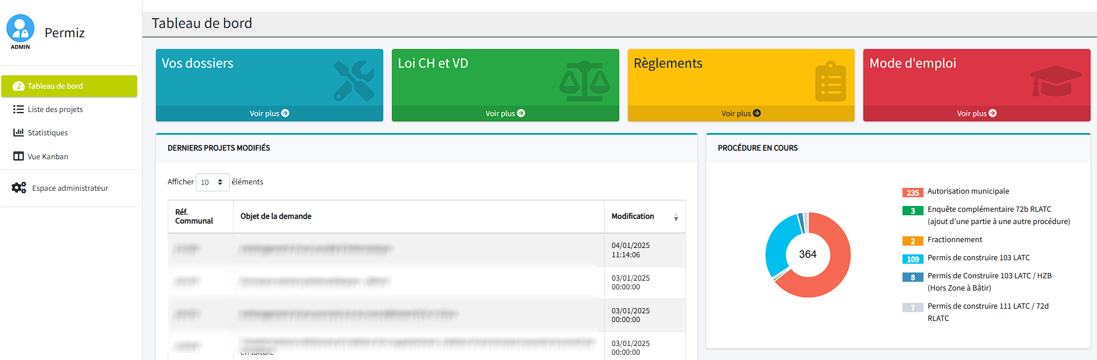
Task: Open Tableau de bord menu item
Action: [x=69, y=86]
